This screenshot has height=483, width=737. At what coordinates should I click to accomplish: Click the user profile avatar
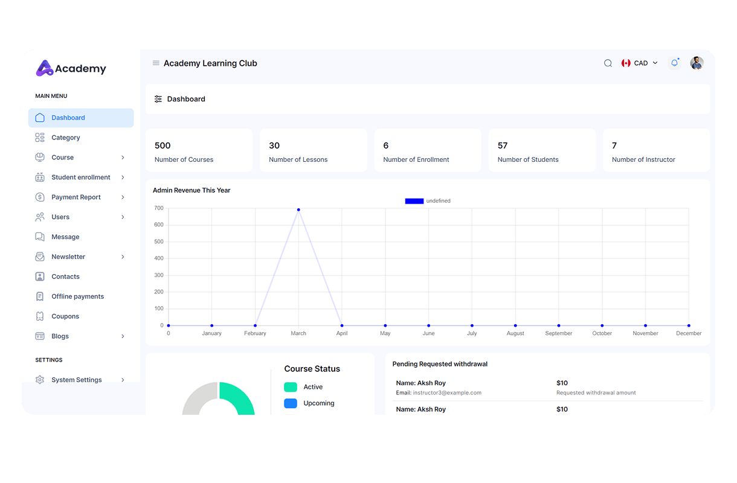coord(697,63)
